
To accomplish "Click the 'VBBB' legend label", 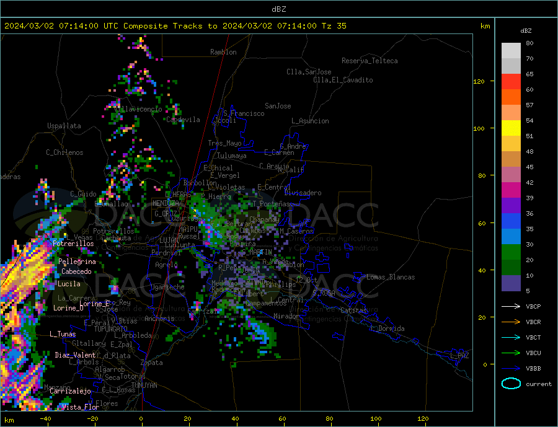I will pyautogui.click(x=533, y=368).
